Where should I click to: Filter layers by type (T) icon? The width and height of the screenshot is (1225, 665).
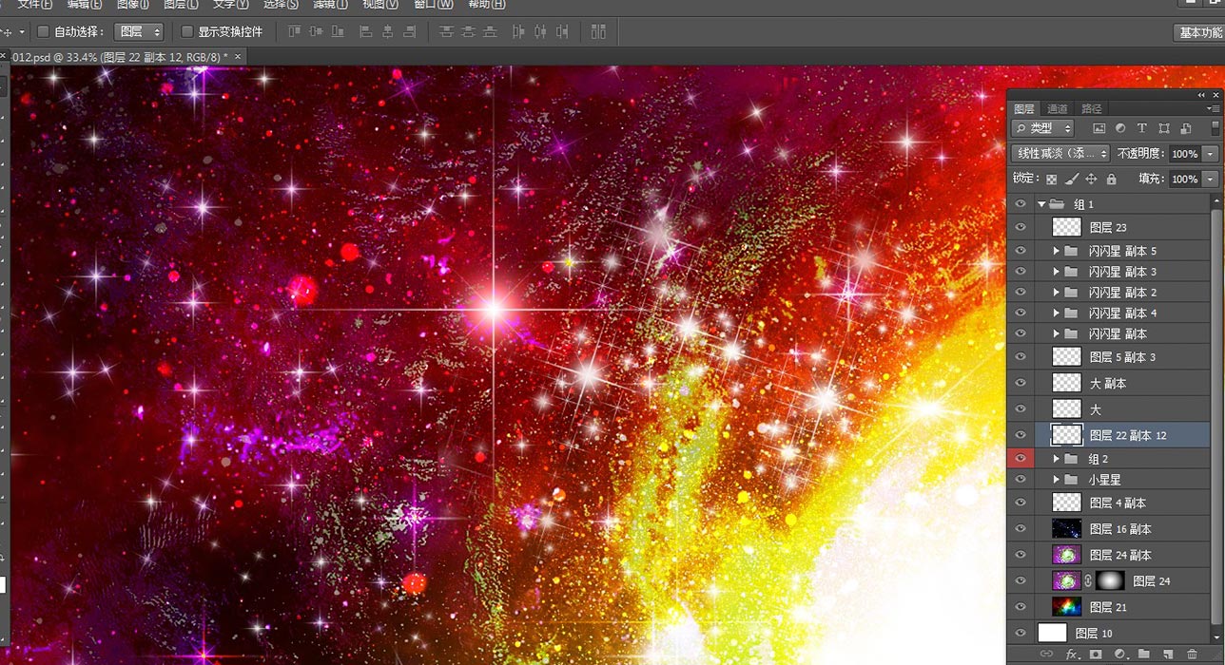tap(1141, 128)
